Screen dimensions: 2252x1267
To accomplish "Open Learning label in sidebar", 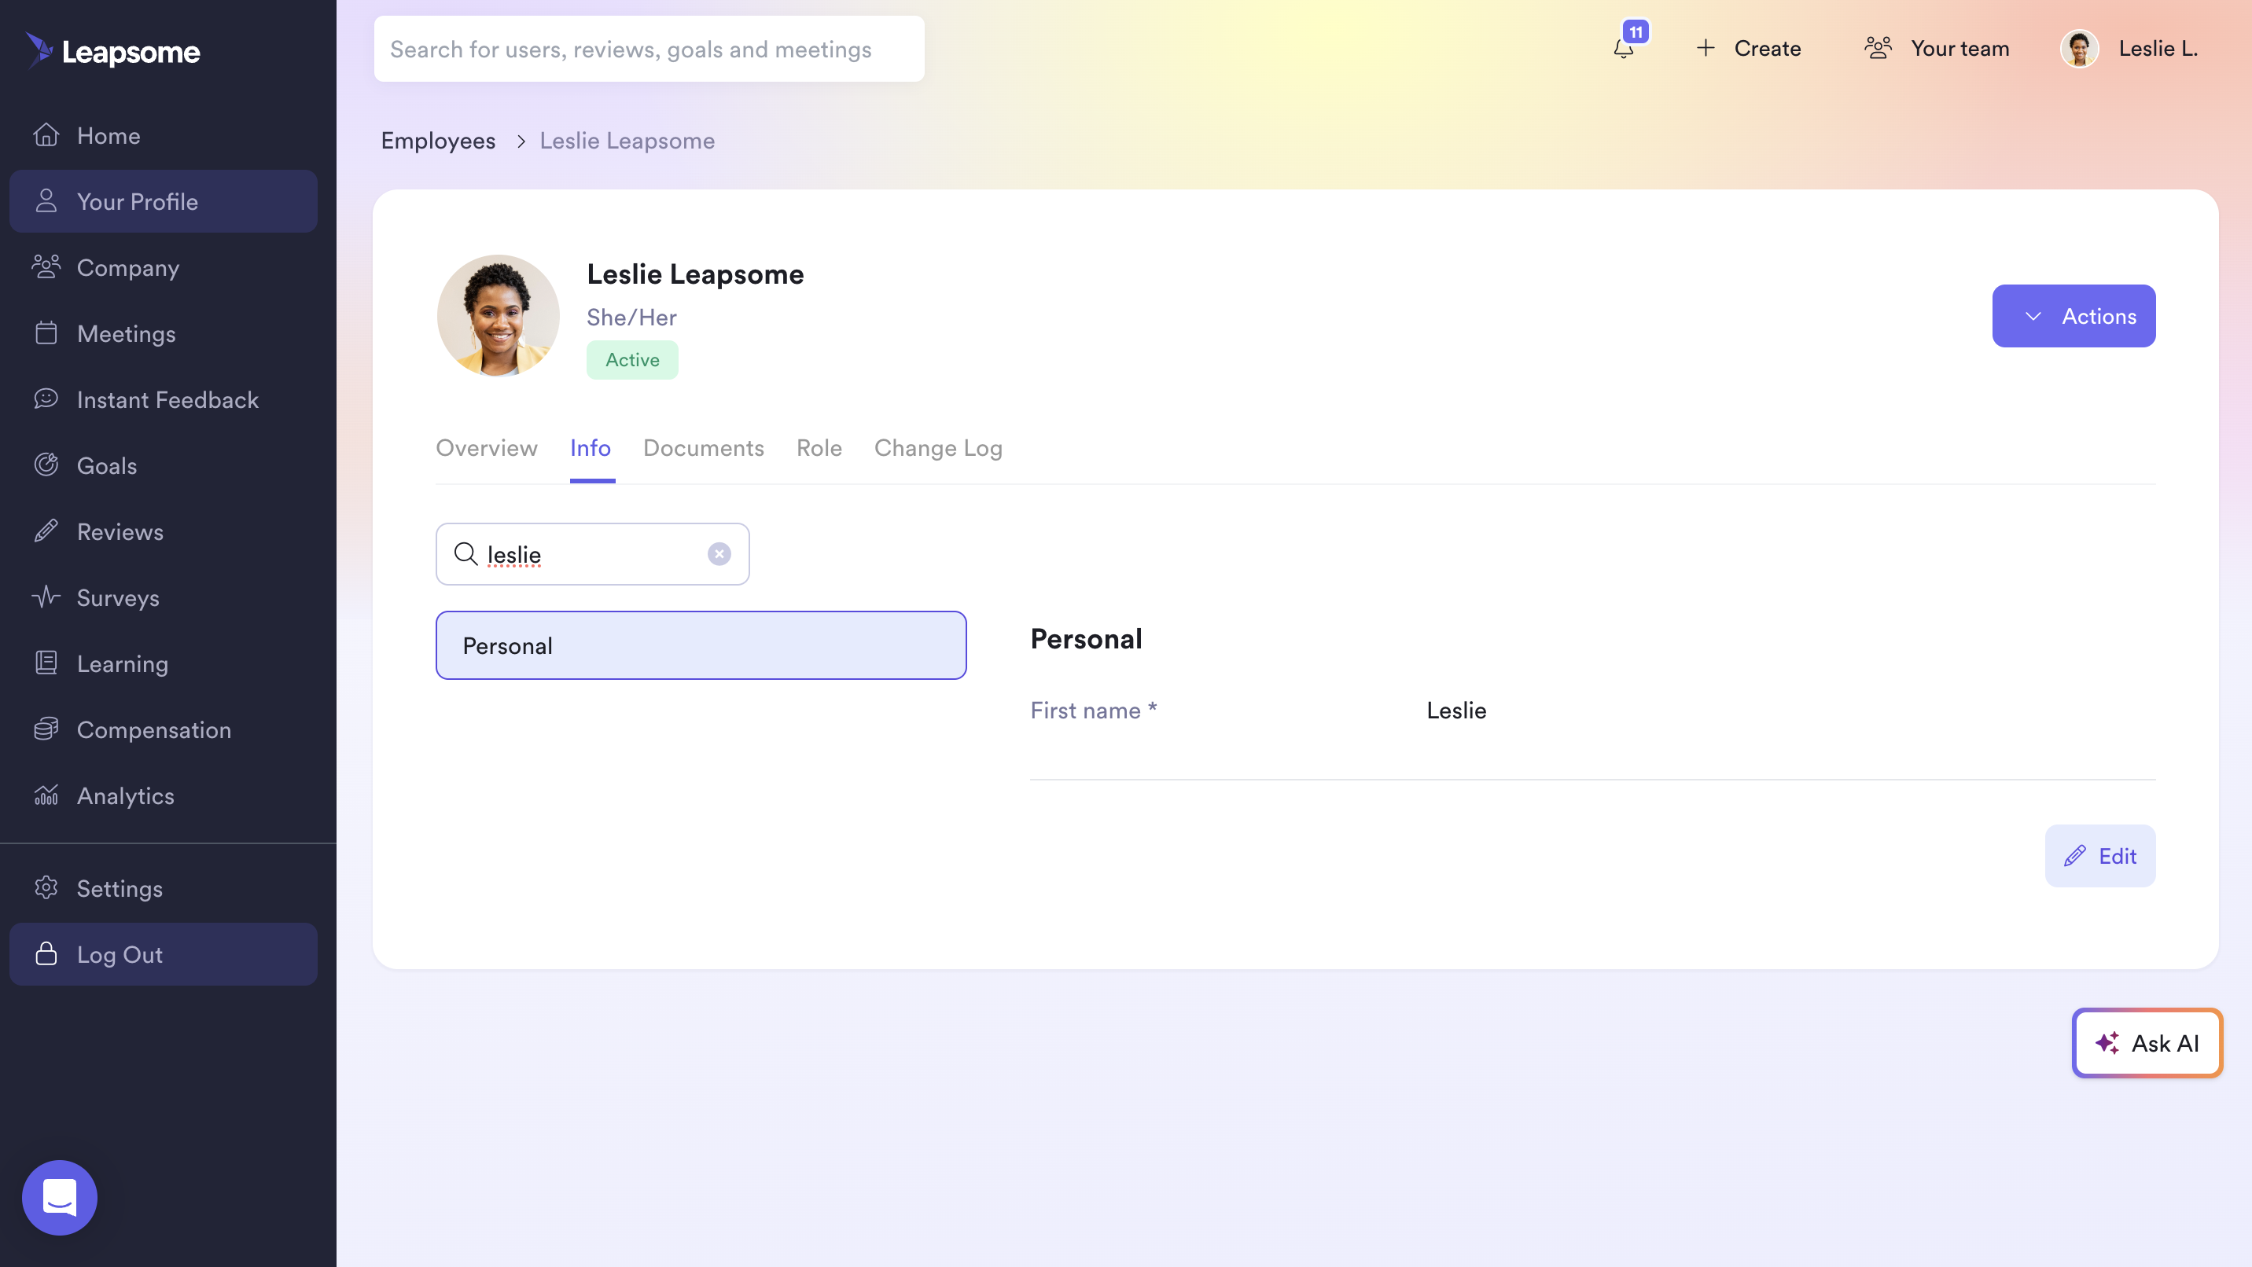I will [x=123, y=663].
